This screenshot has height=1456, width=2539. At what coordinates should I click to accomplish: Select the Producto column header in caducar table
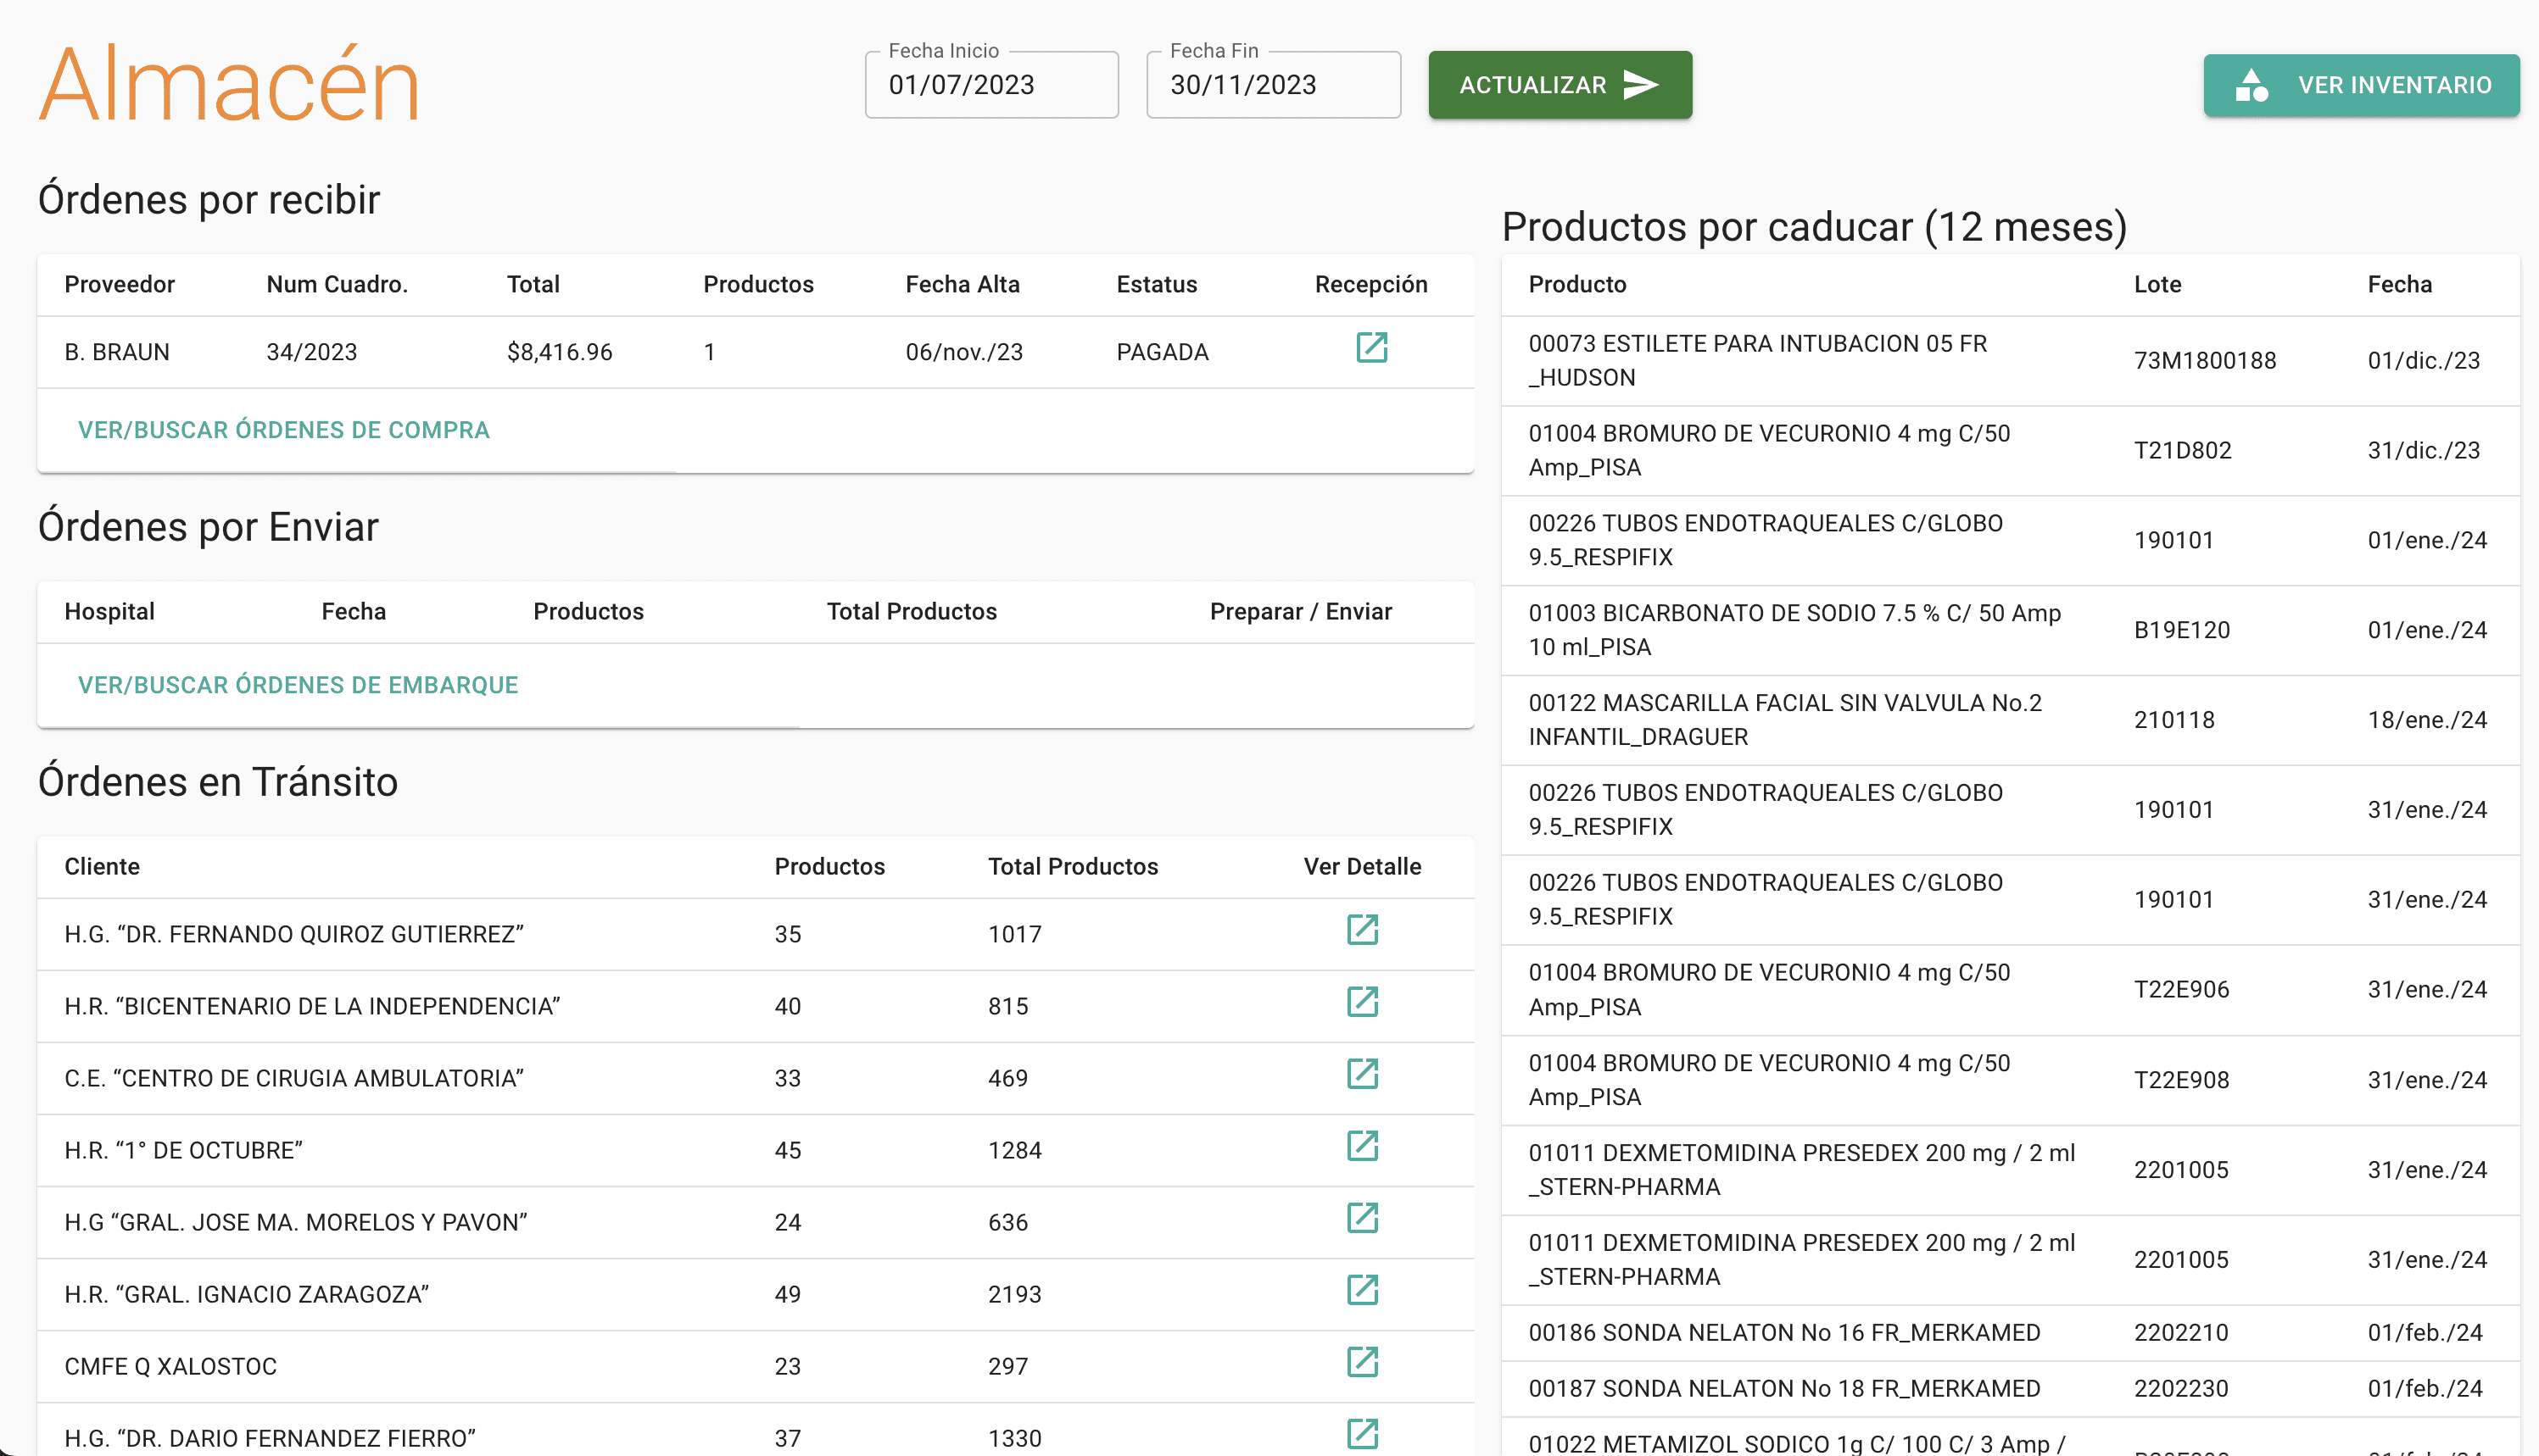1576,284
